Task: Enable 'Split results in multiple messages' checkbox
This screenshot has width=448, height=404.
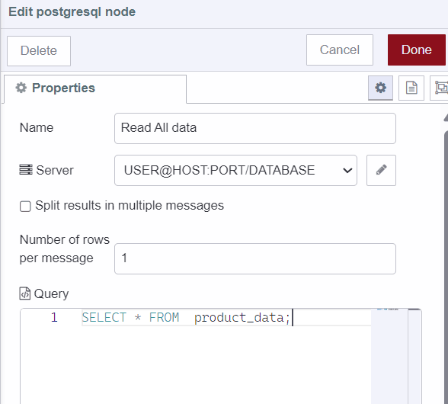Action: pos(25,206)
